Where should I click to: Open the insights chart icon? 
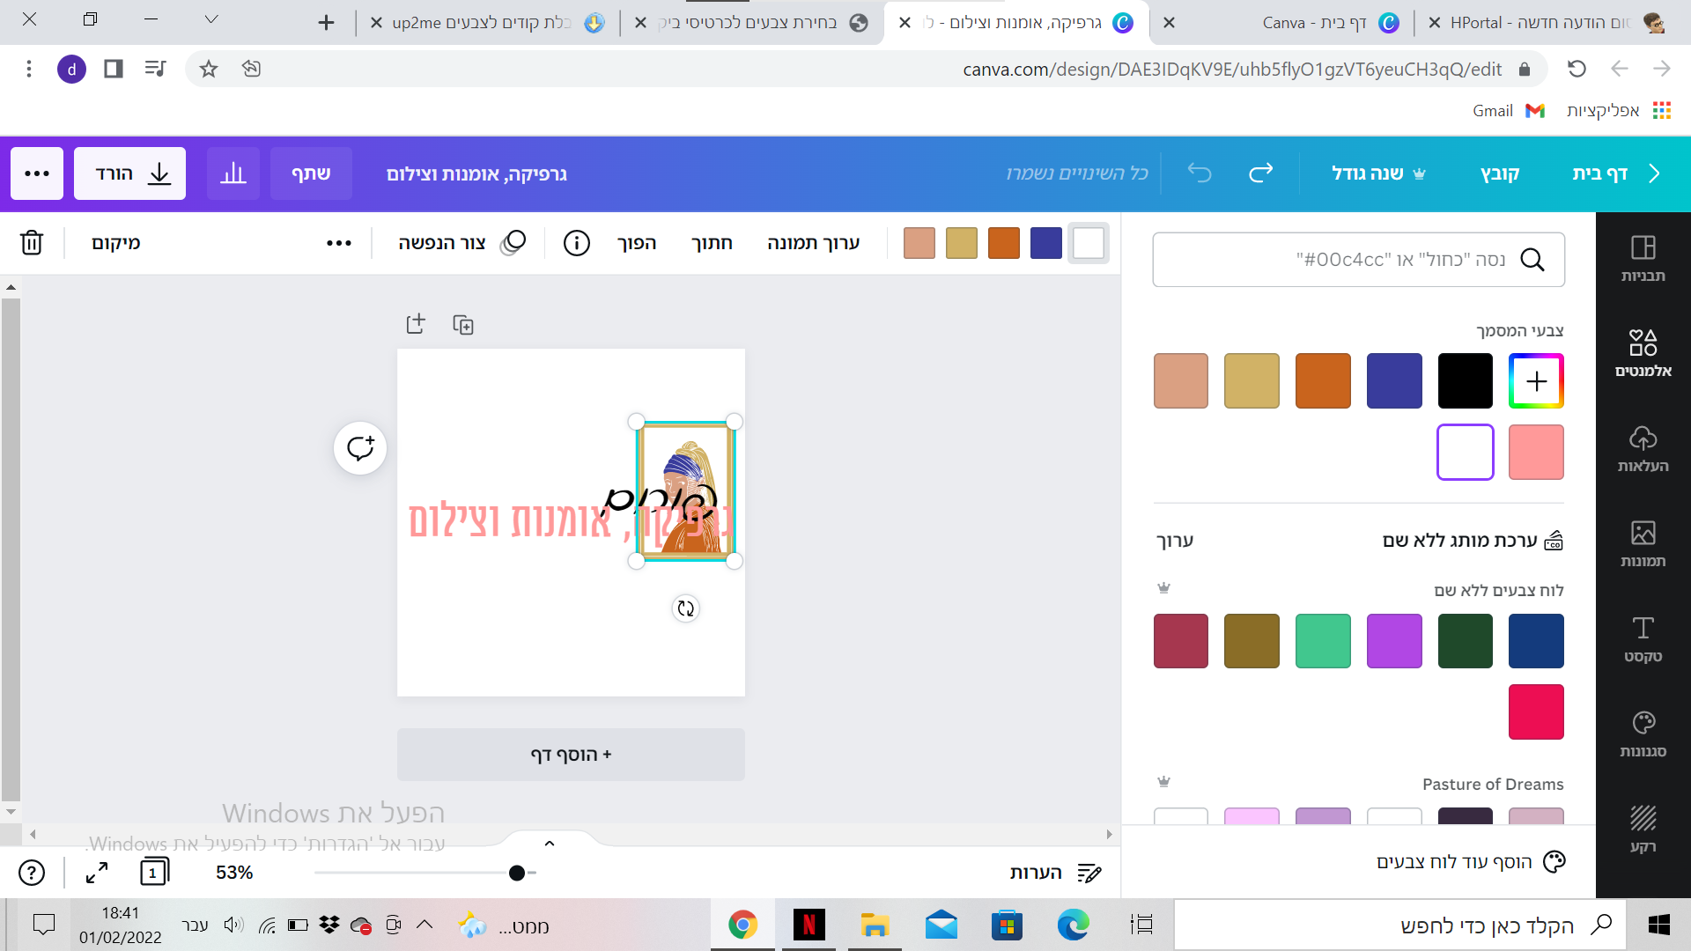click(233, 173)
